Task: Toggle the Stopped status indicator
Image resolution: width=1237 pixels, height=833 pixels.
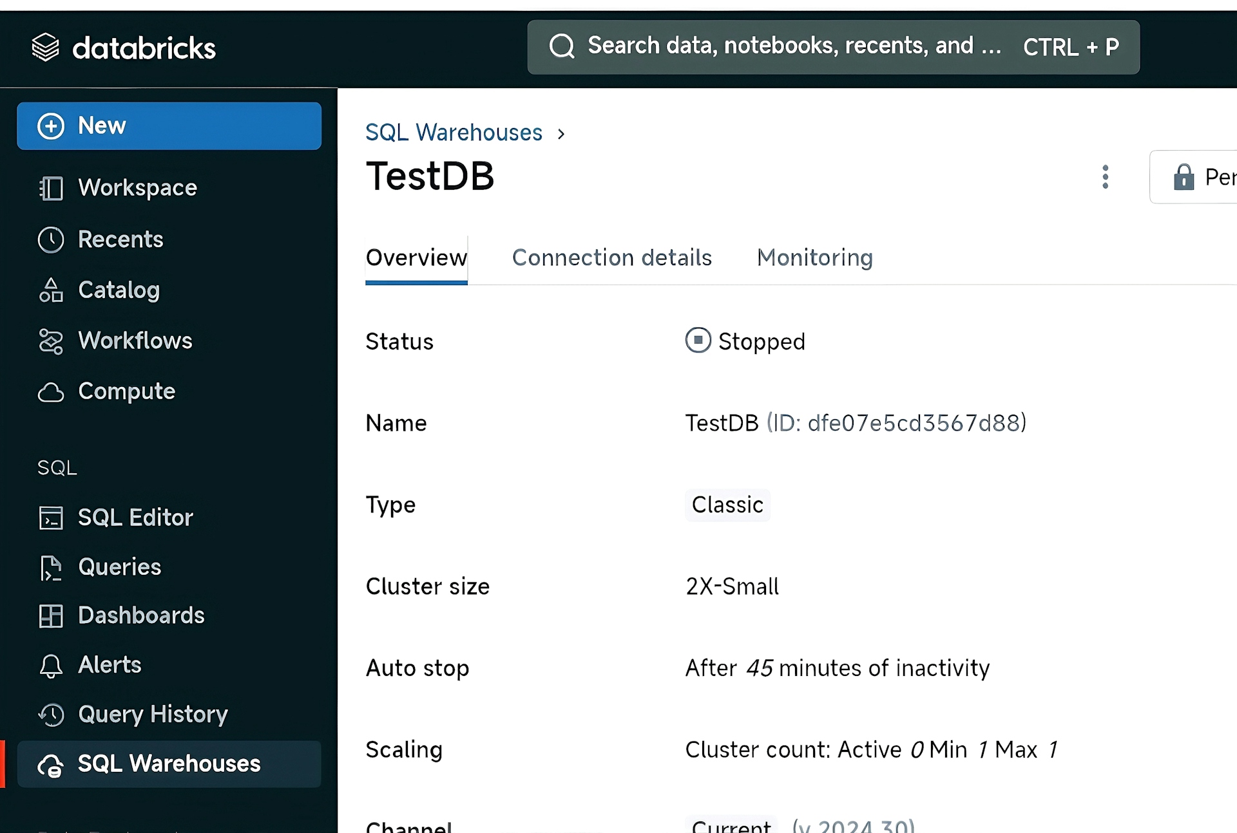Action: pyautogui.click(x=698, y=341)
